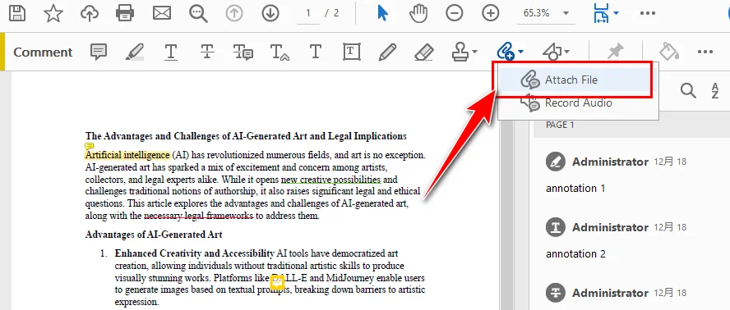Click the sticky note above Artificial intelligence

(x=90, y=147)
